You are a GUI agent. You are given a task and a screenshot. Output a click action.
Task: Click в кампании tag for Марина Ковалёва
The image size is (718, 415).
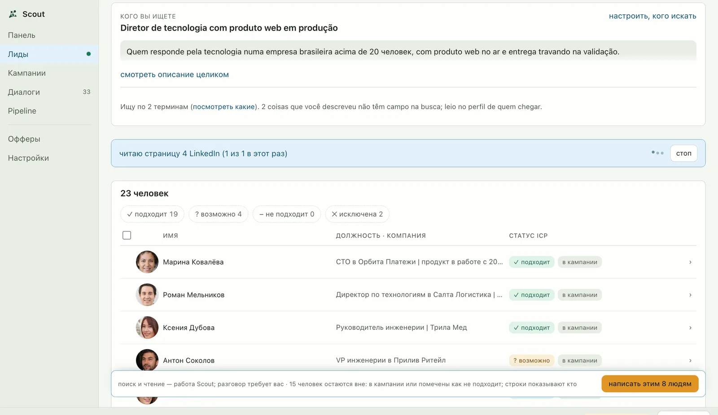[580, 262]
